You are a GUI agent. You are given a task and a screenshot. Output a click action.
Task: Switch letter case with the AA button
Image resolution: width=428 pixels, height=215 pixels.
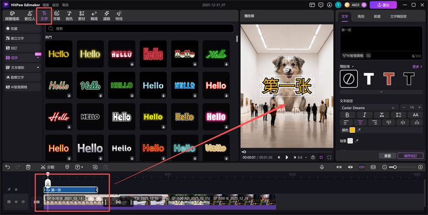416,115
